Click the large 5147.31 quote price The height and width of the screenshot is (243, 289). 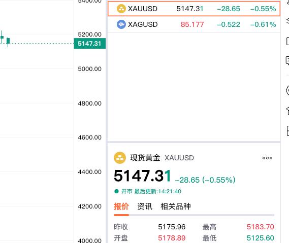(143, 176)
